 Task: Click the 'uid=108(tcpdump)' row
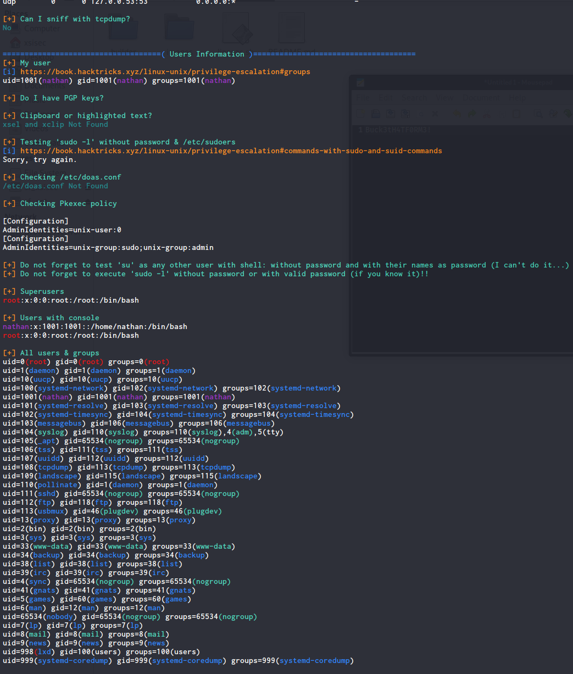point(119,467)
